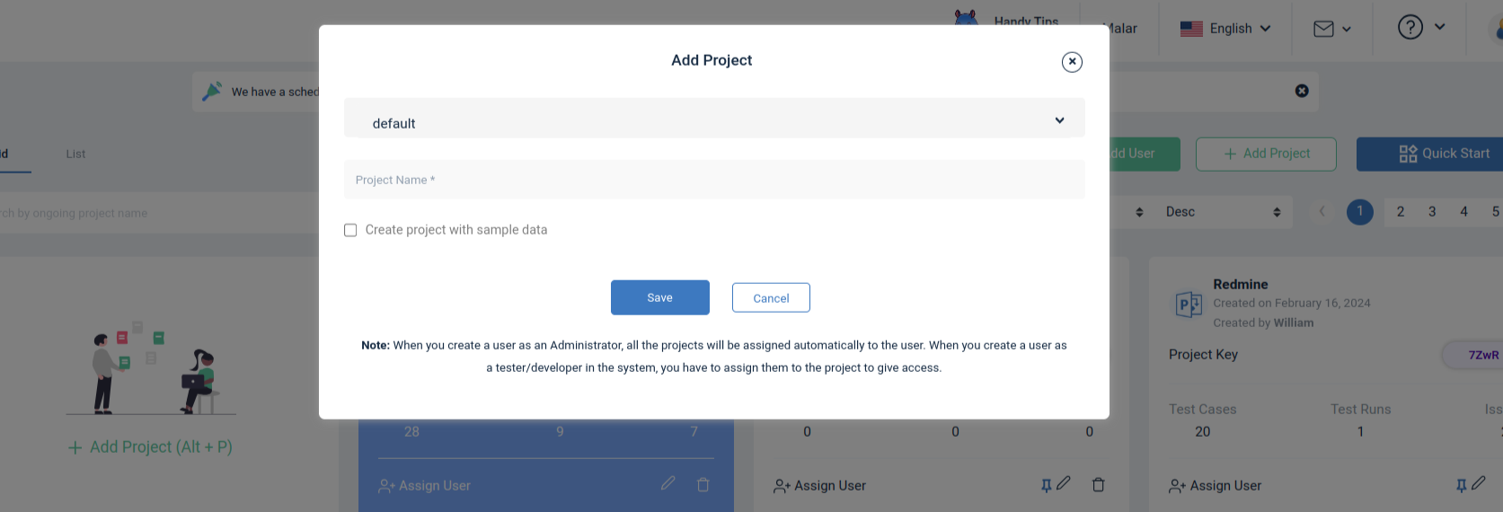Click the Save button
The height and width of the screenshot is (512, 1503).
(660, 297)
